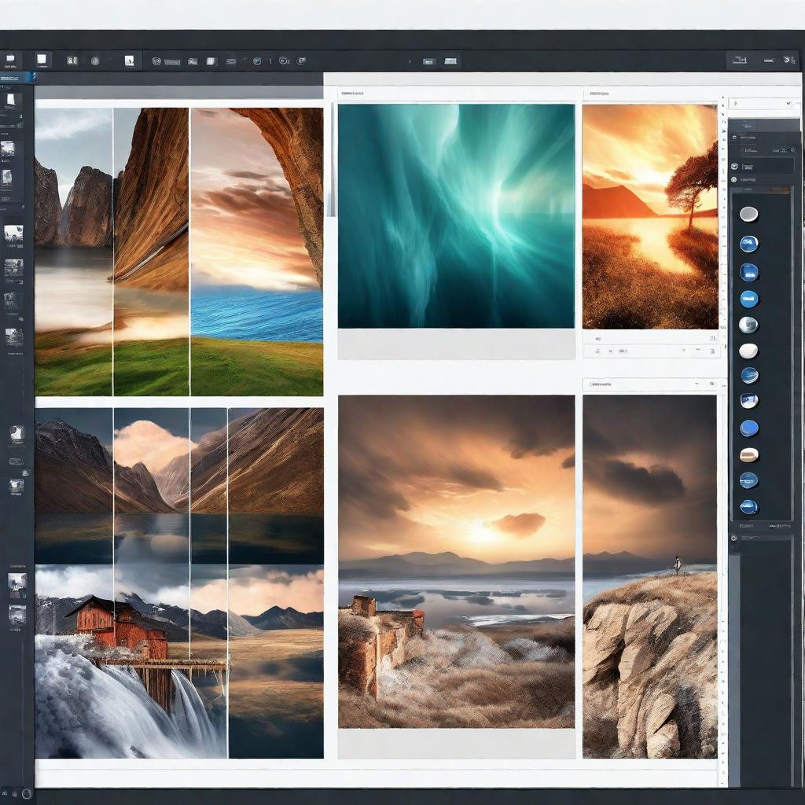Open the teal aurora image thumbnail

[456, 216]
